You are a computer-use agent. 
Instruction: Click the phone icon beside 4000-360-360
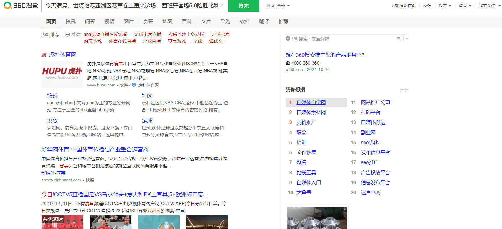288,63
